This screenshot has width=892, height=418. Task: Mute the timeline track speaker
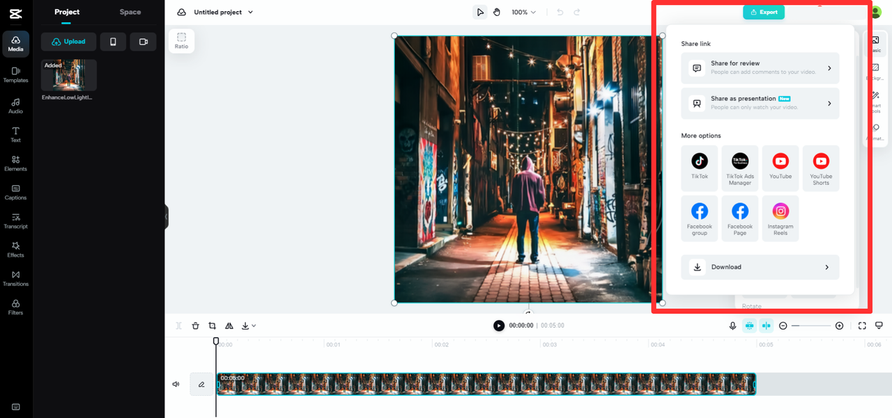[x=176, y=384]
